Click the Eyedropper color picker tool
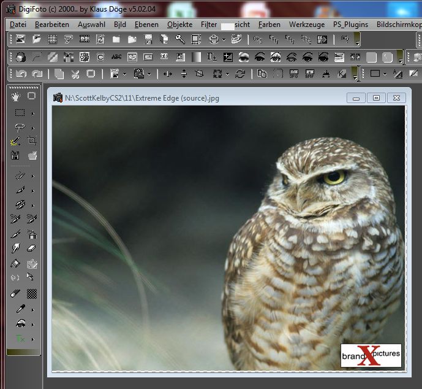422x389 pixels. tap(20, 309)
